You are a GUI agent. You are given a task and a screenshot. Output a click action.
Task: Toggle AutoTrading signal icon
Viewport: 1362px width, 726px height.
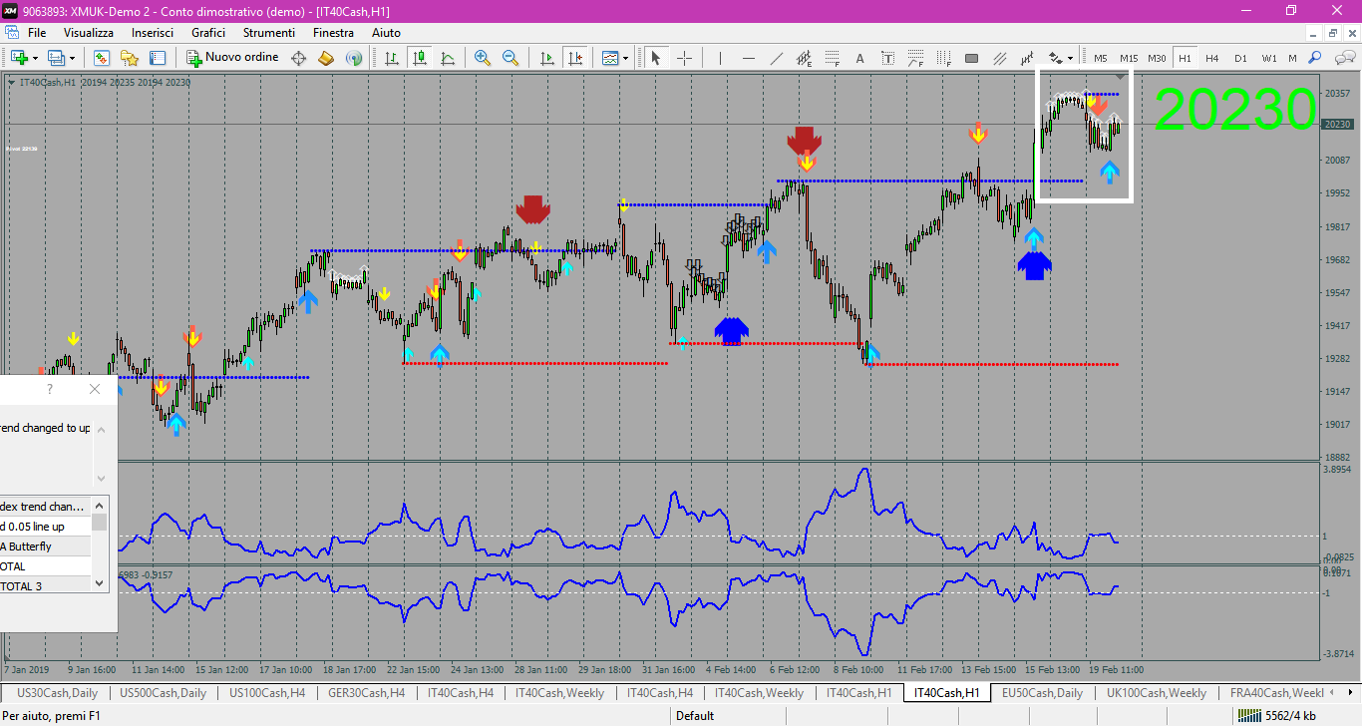tap(354, 58)
